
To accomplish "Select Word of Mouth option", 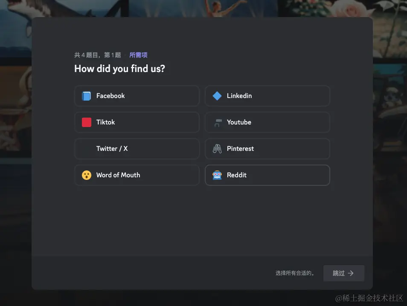I will click(137, 175).
